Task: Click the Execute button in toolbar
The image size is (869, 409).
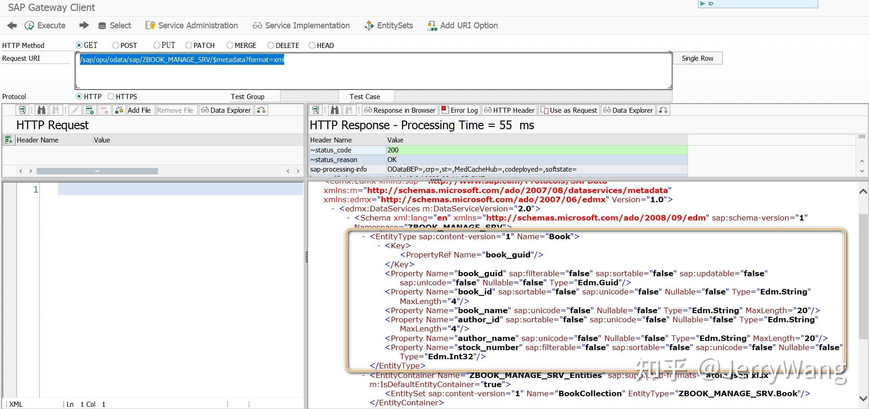Action: (x=45, y=26)
